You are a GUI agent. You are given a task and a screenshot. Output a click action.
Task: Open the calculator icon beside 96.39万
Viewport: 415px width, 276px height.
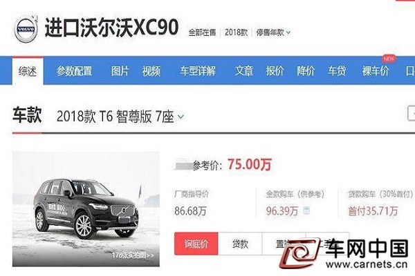click(306, 210)
